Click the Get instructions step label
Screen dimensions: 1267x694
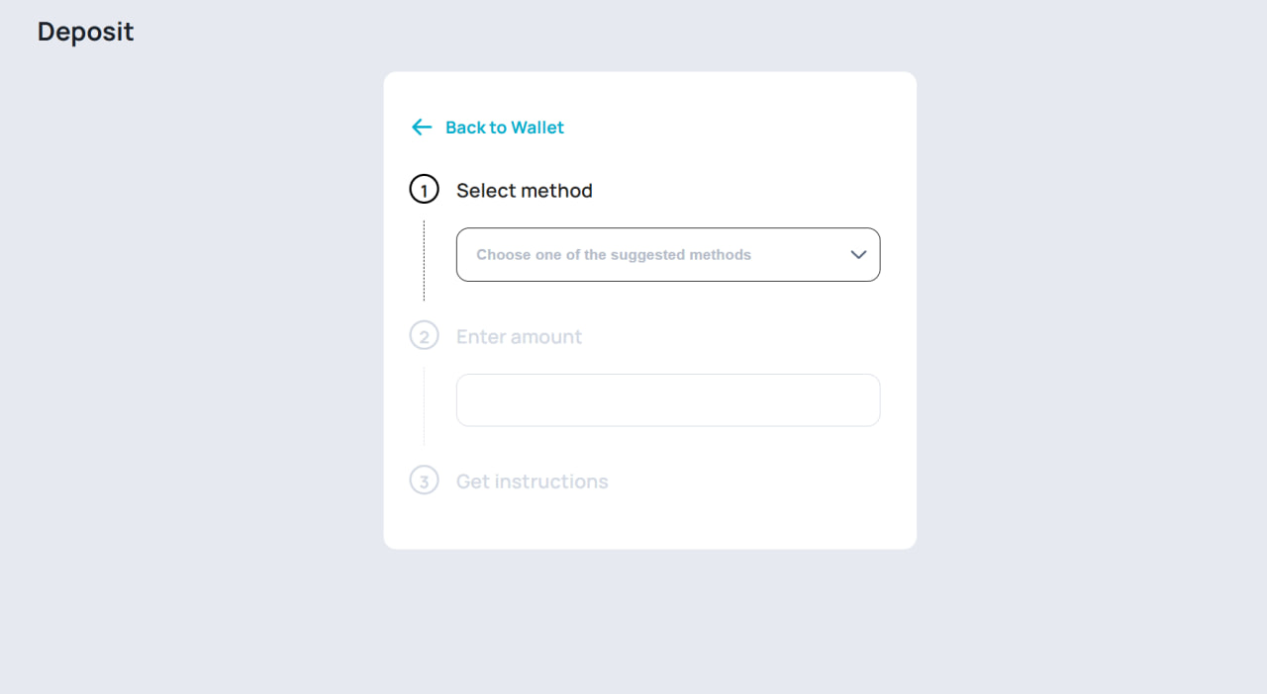(x=532, y=480)
